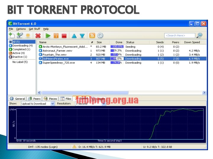Click download icon beside SuperSpeedway_720.exe
The width and height of the screenshot is (213, 159).
point(40,63)
